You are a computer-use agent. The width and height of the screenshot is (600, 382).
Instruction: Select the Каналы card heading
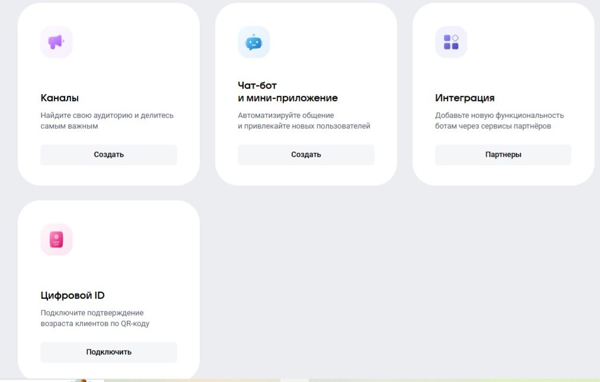pyautogui.click(x=60, y=98)
